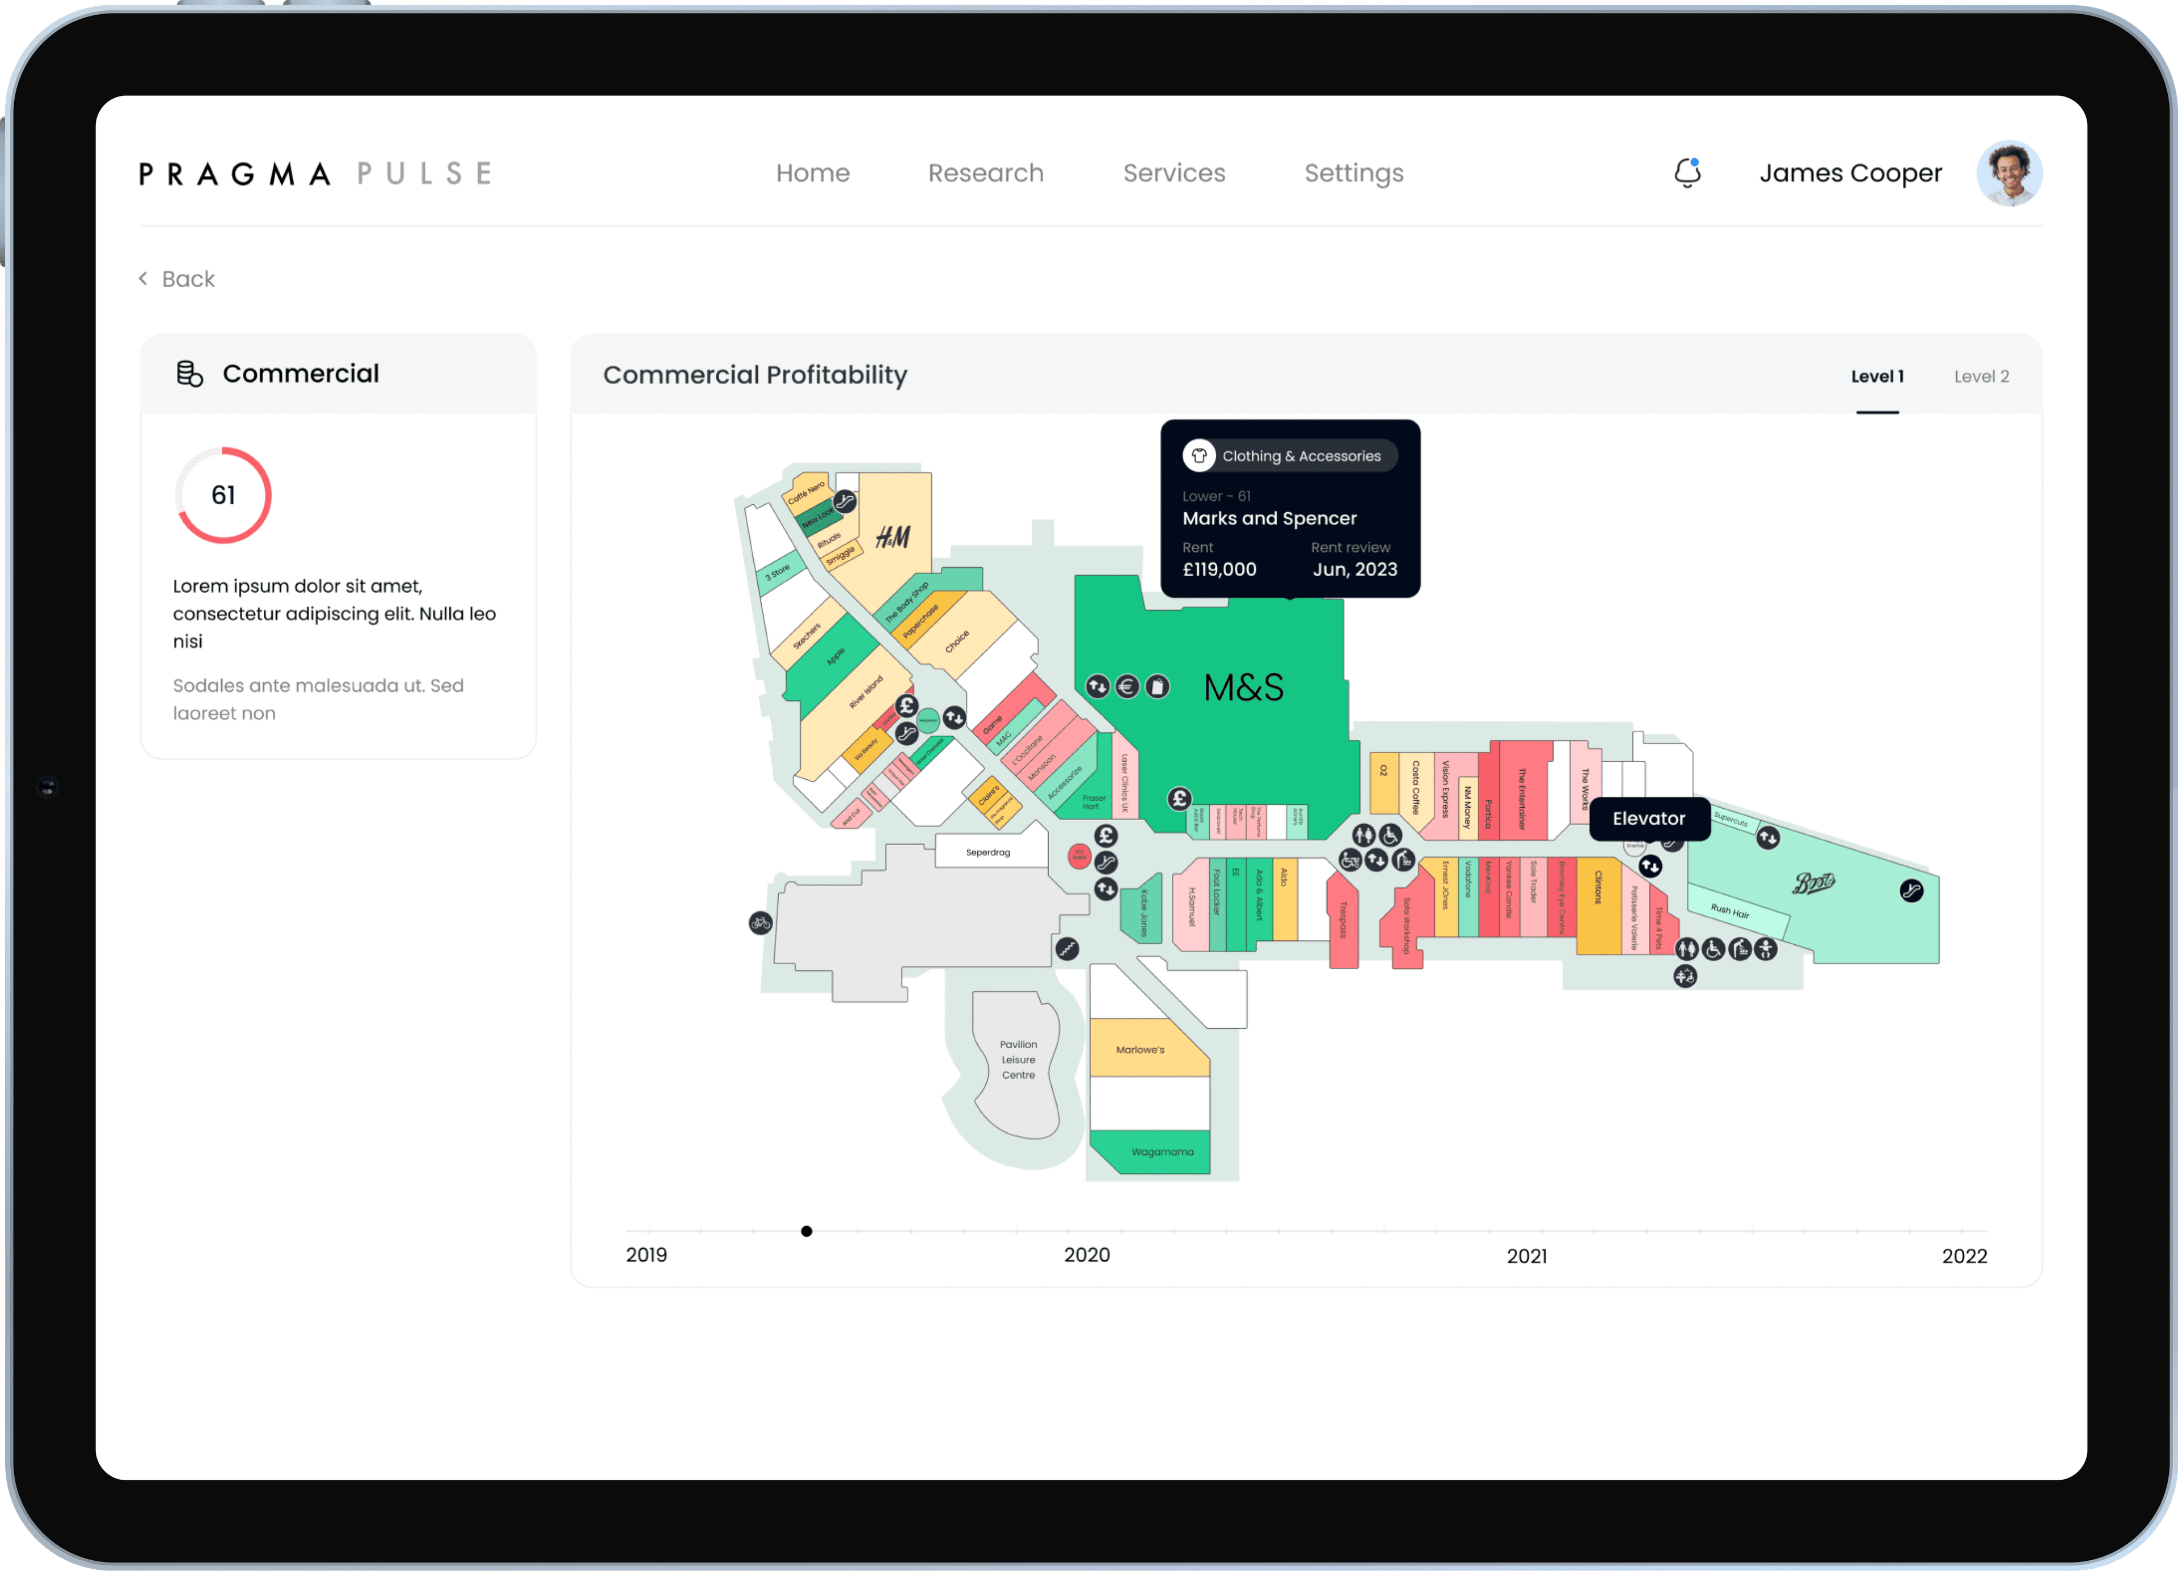Select the wheelchair trolley icon near Trespass

[x=1350, y=859]
